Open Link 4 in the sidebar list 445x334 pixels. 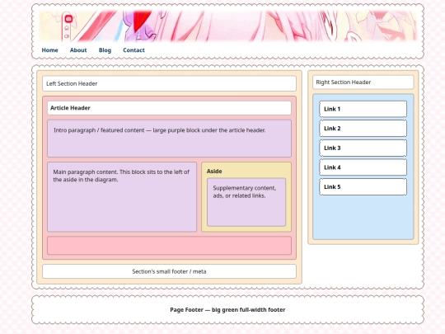[363, 167]
